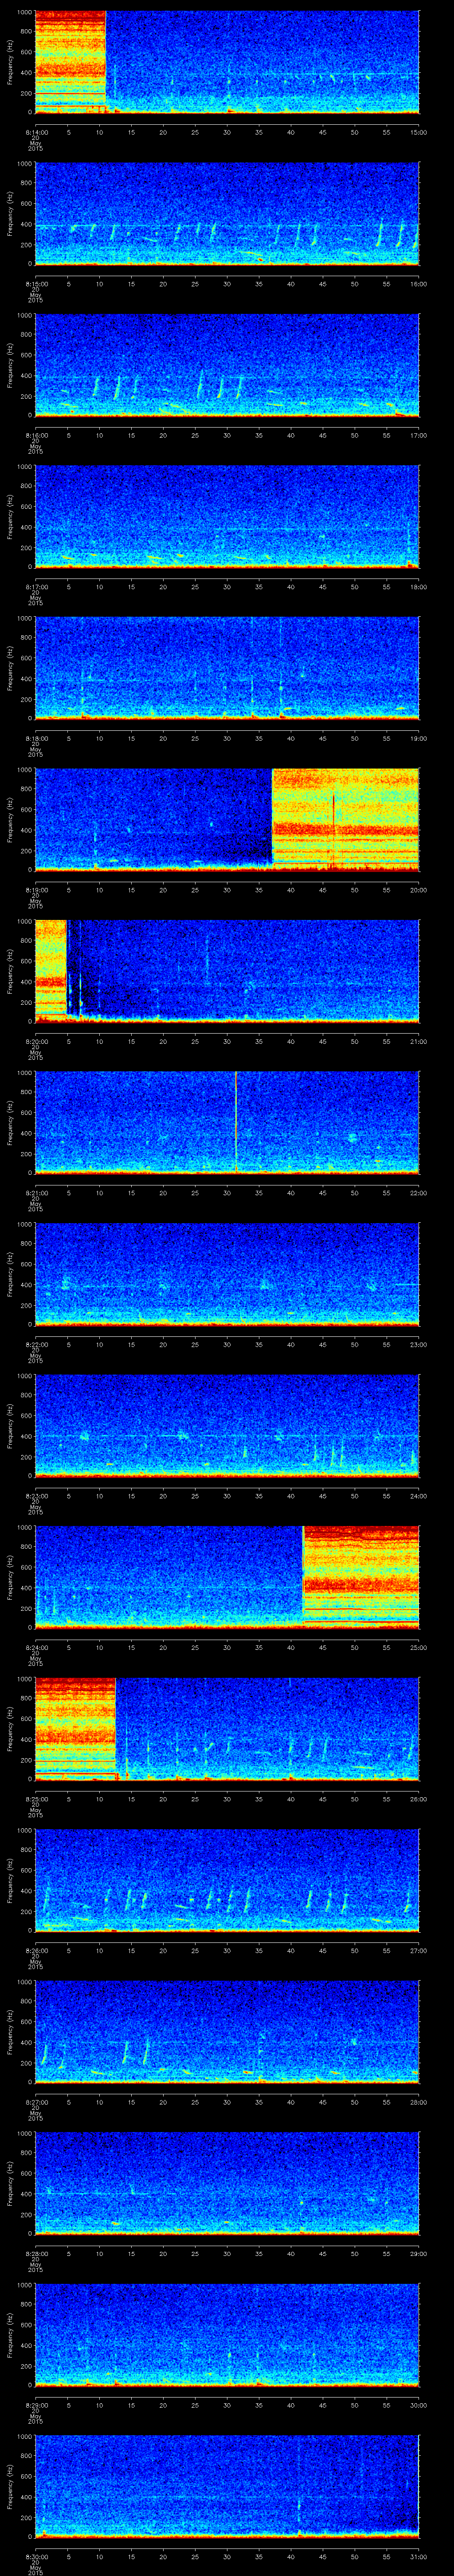Open the spectrogram panel starting at 8:17:00

pos(227,516)
